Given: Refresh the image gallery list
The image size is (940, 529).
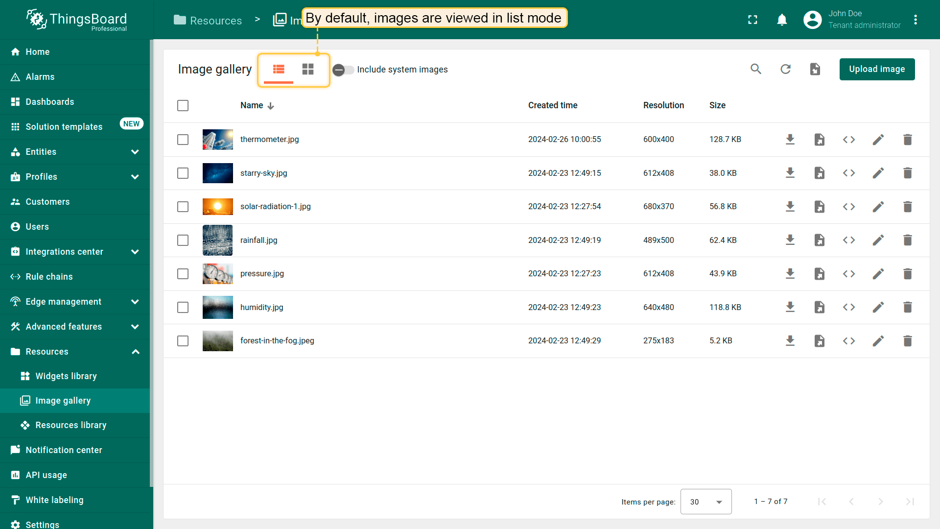Looking at the screenshot, I should pos(785,69).
